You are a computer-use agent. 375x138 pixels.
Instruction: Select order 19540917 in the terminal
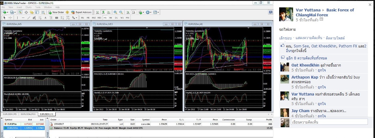(161, 124)
